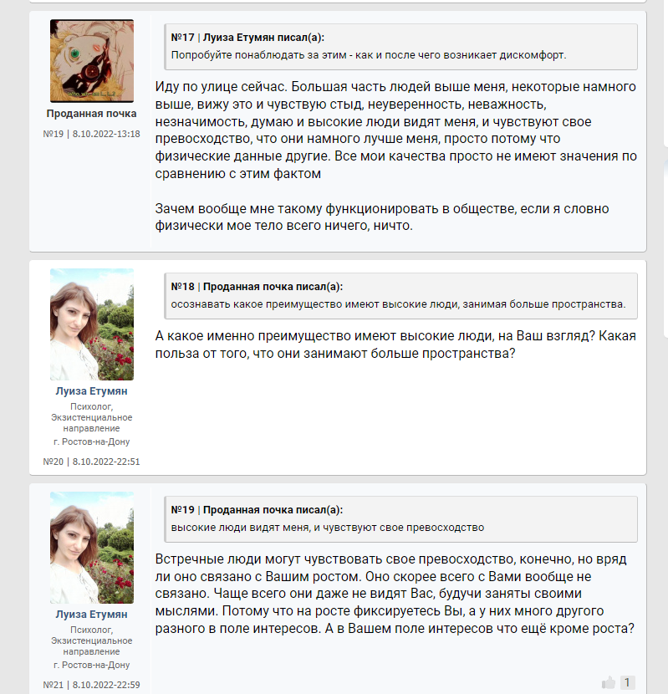Screen dimensions: 668x694
Task: Click Луиза Етумян name link in post №21
Action: [92, 615]
